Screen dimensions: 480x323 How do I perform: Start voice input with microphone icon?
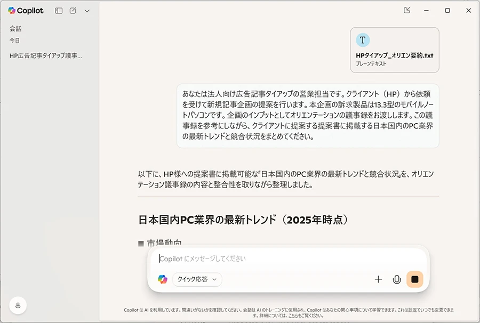coord(397,279)
